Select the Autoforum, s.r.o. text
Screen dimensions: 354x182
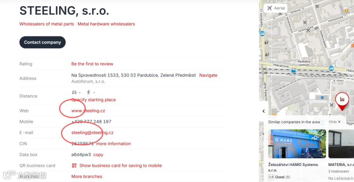88,81
